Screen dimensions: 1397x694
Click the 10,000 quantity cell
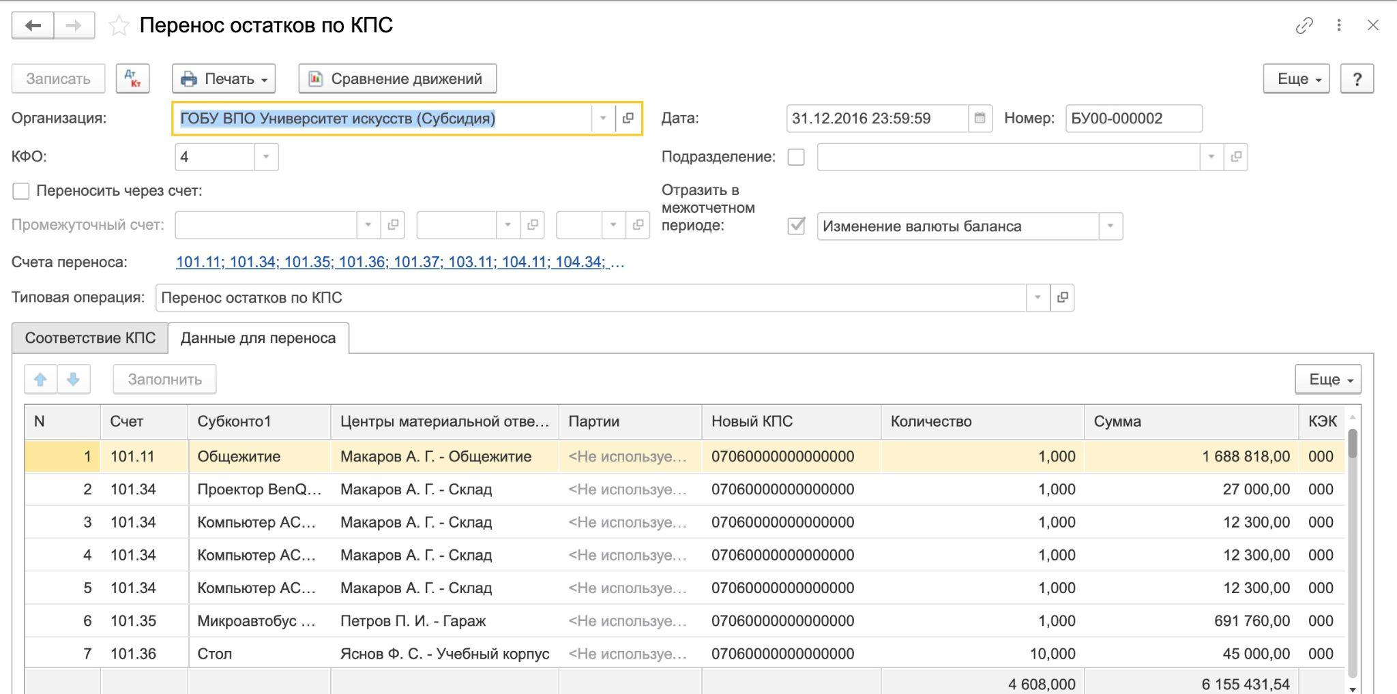pos(983,654)
